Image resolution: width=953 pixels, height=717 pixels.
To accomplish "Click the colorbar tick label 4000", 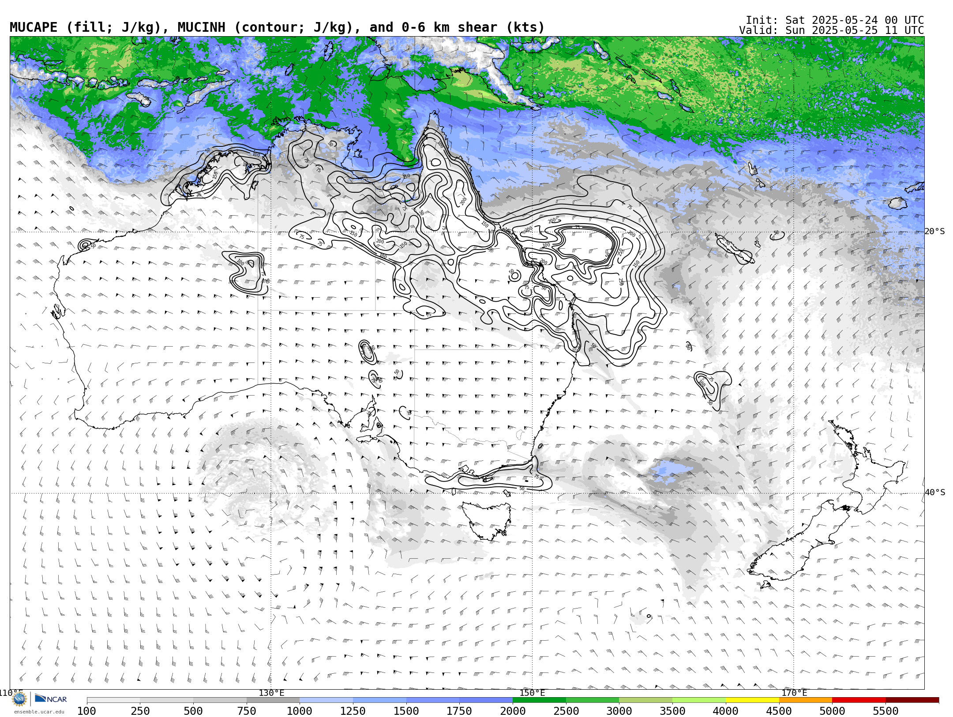I will pos(726,711).
